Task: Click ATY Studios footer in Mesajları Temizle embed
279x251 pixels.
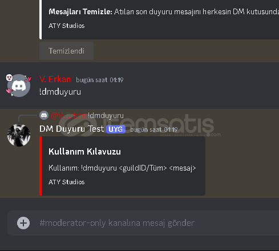Action: [67, 26]
